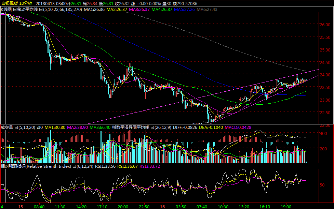Click the RSI3:33.72 value
This screenshot has width=334, height=209.
[150, 166]
